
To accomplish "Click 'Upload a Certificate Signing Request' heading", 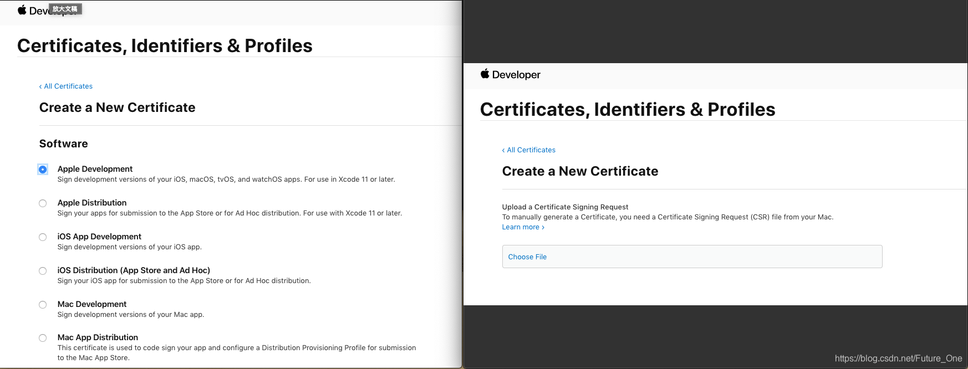I will click(565, 207).
